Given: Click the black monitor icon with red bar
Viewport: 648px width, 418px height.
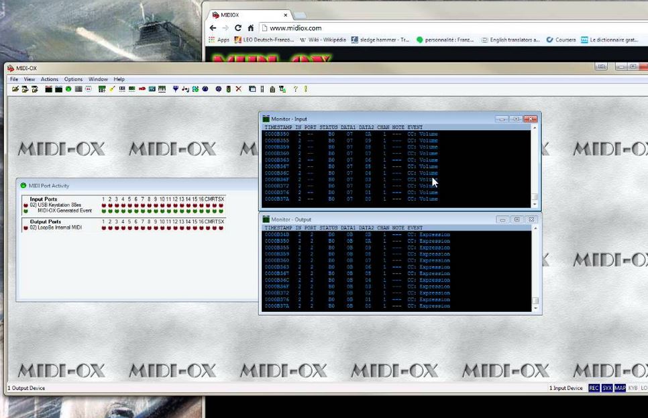Looking at the screenshot, I should coord(49,89).
